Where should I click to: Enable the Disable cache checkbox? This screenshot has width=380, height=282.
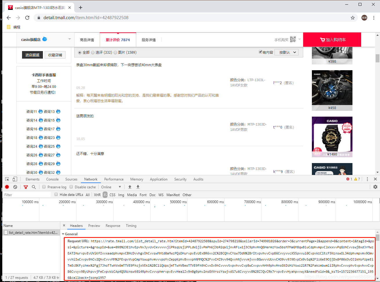[71, 187]
